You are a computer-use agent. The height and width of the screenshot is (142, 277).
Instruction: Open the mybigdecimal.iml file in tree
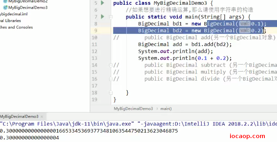14,14
